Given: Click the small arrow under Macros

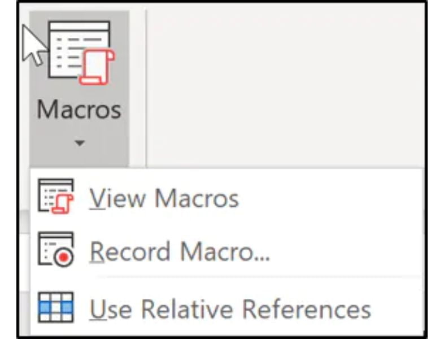Looking at the screenshot, I should click(x=79, y=144).
